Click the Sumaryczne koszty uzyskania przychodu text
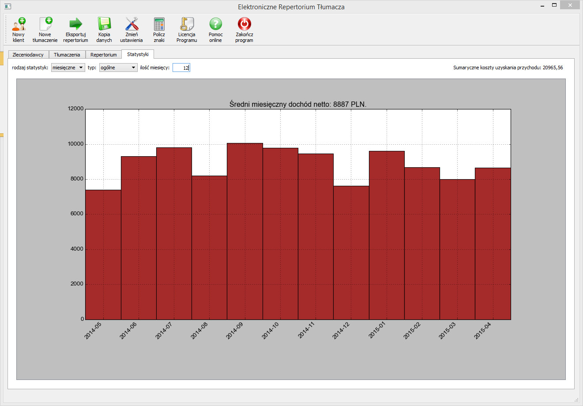Screen dimensions: 583x406 [x=508, y=68]
